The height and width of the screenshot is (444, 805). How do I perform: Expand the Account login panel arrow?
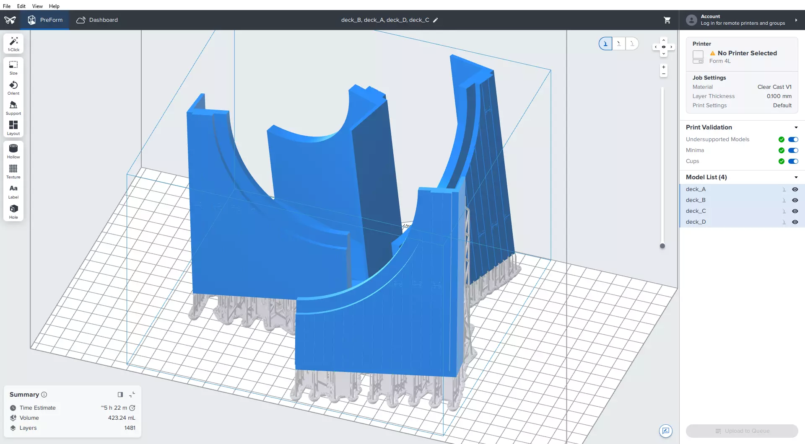(x=796, y=20)
